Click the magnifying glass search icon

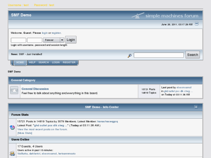[129, 56]
